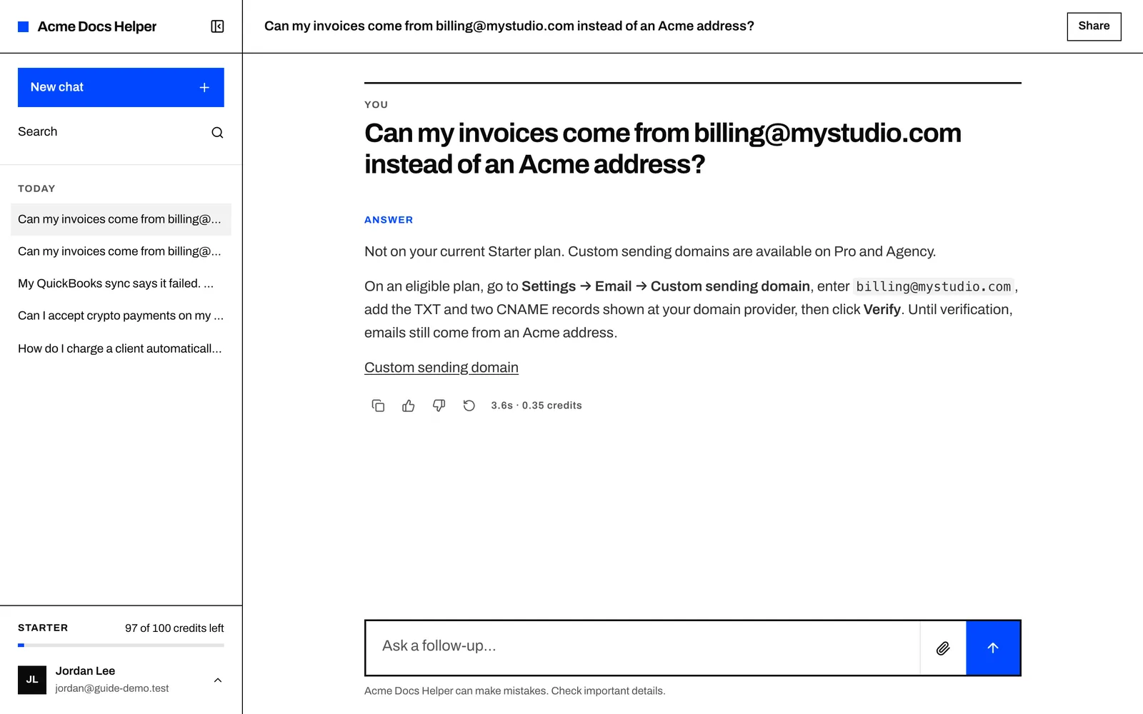Viewport: 1143px width, 714px height.
Task: Focus the Ask a follow-up input field
Action: (x=643, y=648)
